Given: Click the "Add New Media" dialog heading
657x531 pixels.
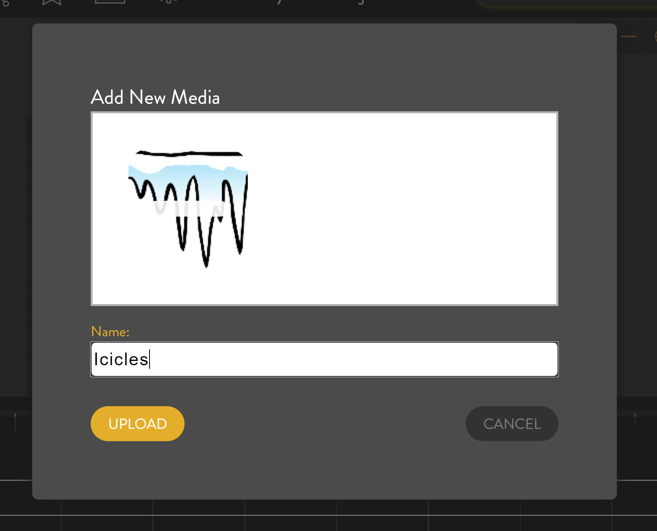Looking at the screenshot, I should point(155,97).
